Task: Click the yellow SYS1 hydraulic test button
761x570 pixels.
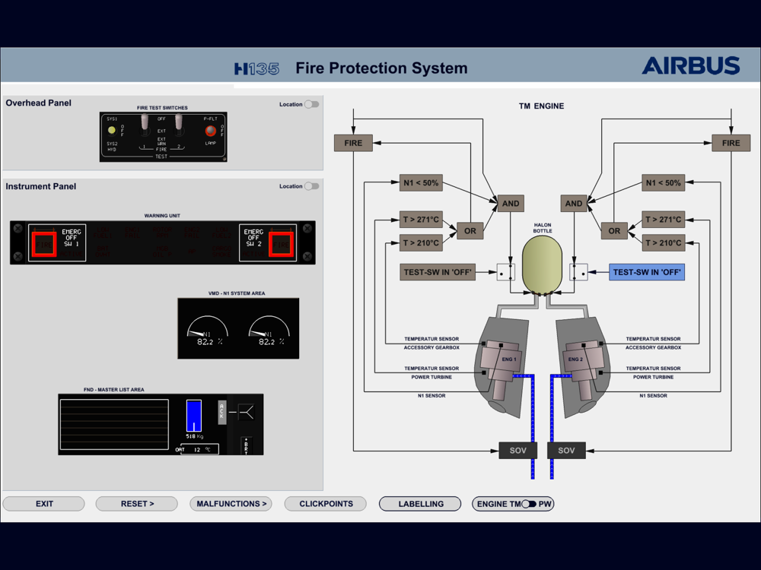Action: click(112, 130)
